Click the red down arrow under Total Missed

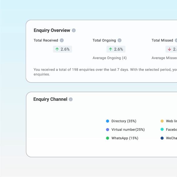point(169,49)
